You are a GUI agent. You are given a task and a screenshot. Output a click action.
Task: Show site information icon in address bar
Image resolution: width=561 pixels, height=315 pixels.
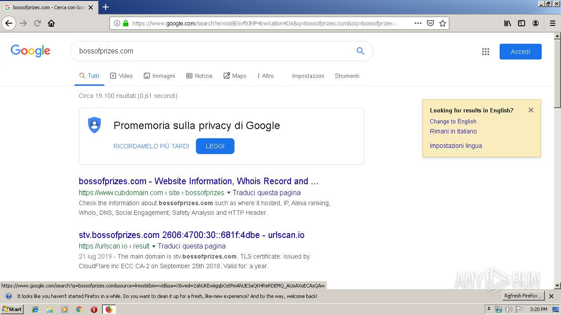tap(117, 23)
